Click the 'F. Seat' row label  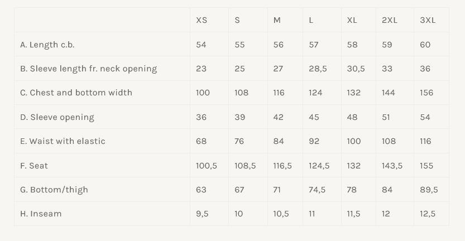coord(33,166)
